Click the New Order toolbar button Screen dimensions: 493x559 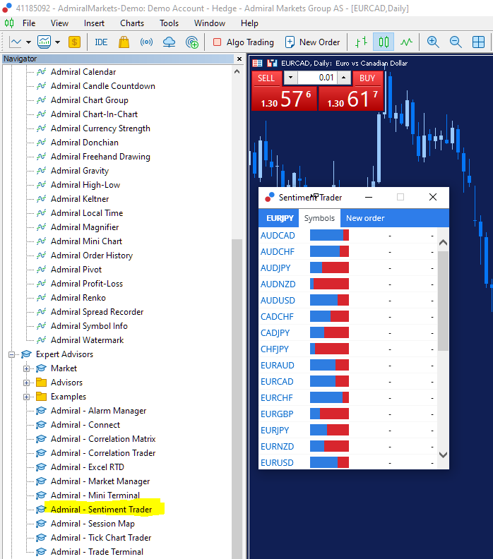[x=312, y=42]
